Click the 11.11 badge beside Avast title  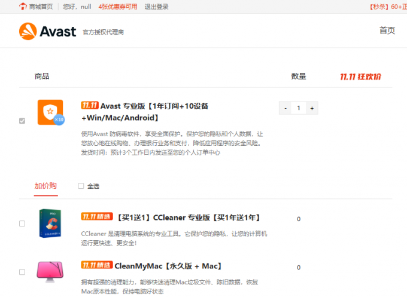[x=90, y=105]
